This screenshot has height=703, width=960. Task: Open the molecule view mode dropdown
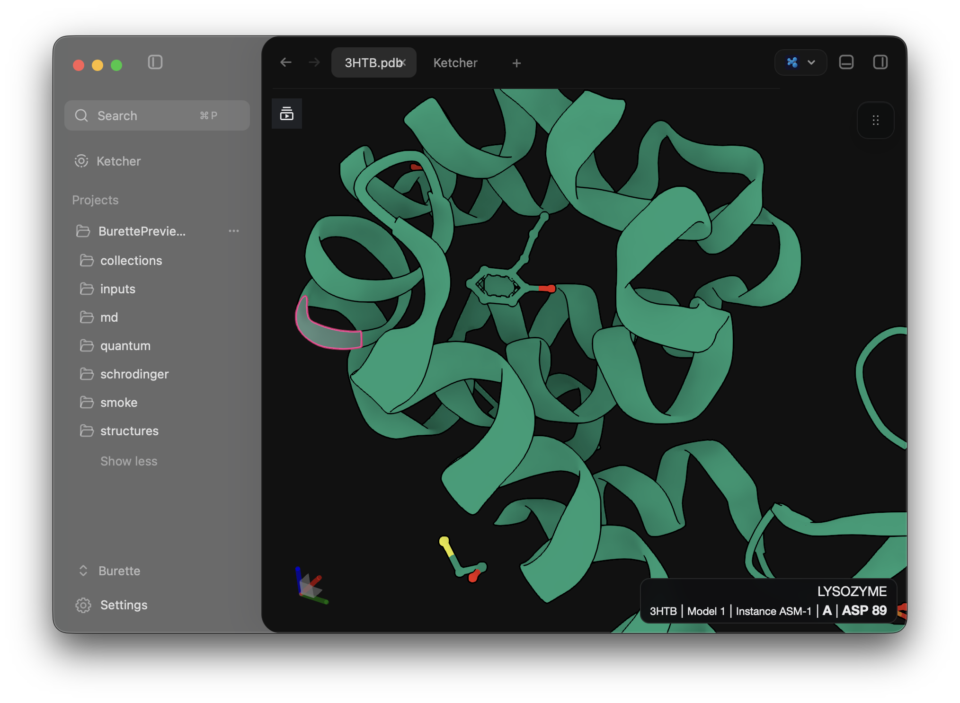point(800,62)
